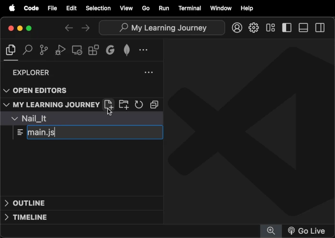The width and height of the screenshot is (335, 238).
Task: Open the Run menu
Action: click(x=164, y=8)
